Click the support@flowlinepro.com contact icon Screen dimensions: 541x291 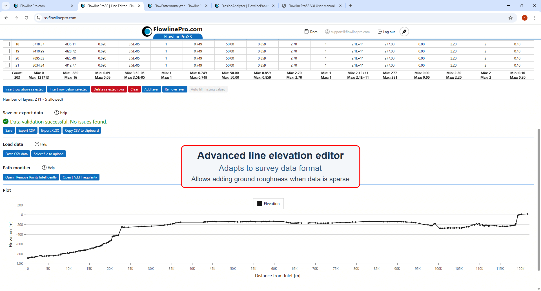[x=327, y=32]
